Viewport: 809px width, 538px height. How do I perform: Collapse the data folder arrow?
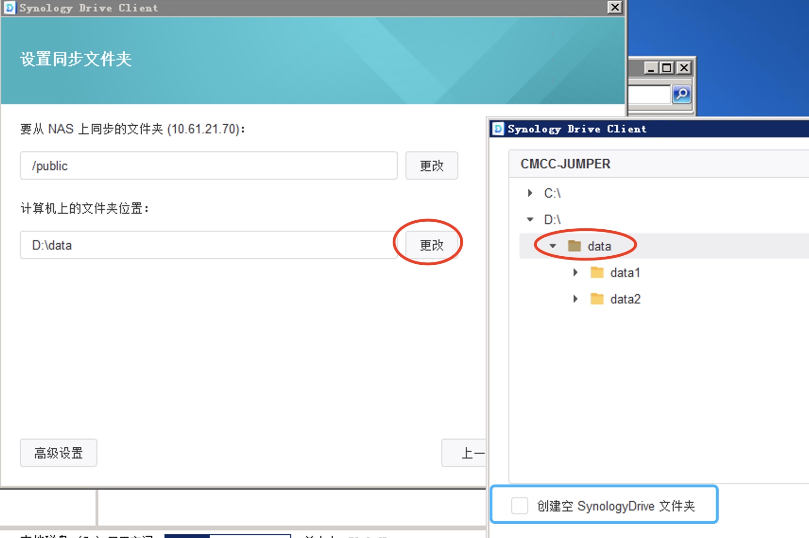click(x=553, y=246)
